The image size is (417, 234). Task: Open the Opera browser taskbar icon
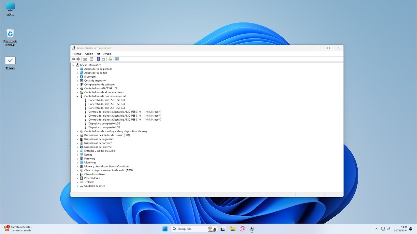point(242,229)
